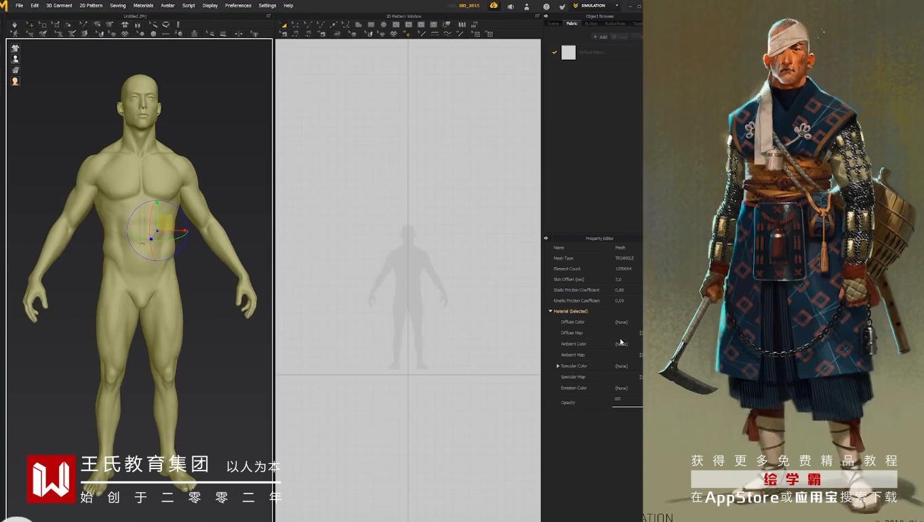This screenshot has height=522, width=924.
Task: Open the Mesh Type TRIANGLE value
Action: 624,258
